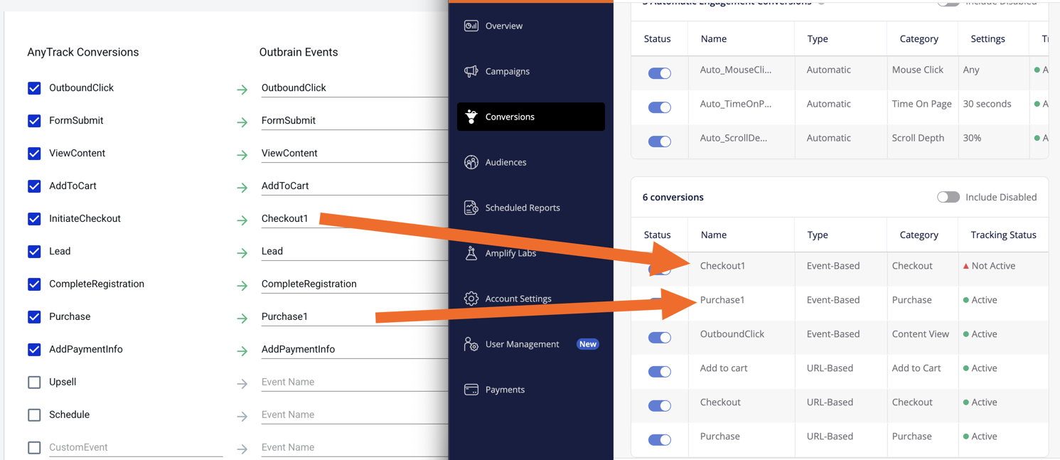Enable Include Disabled in 6 conversions
The width and height of the screenshot is (1060, 460).
(948, 197)
